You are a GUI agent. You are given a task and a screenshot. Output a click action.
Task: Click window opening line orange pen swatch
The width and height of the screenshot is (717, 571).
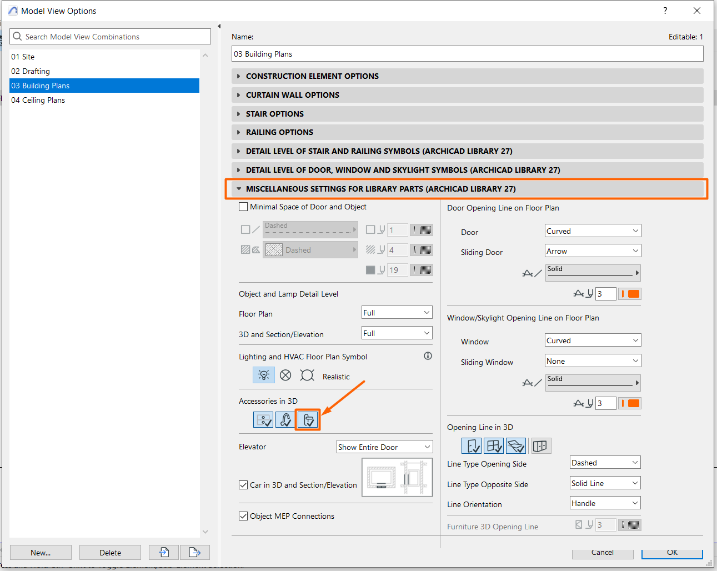tap(630, 403)
